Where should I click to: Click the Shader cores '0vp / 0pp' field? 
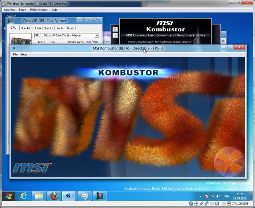click(x=92, y=42)
